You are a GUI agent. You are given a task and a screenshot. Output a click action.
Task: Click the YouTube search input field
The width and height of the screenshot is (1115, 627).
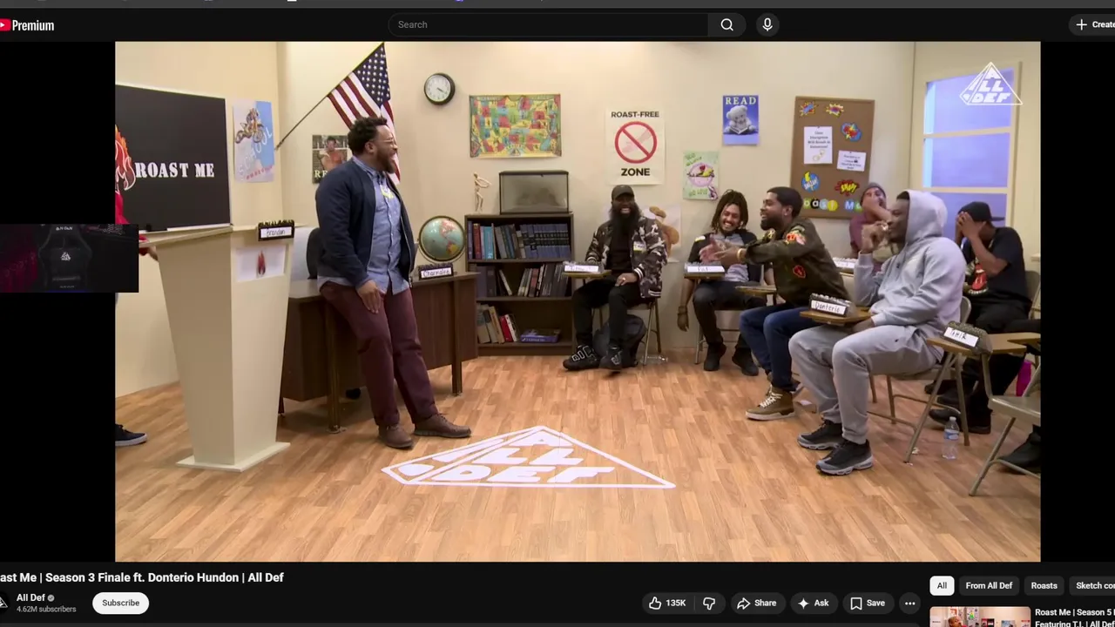click(548, 24)
